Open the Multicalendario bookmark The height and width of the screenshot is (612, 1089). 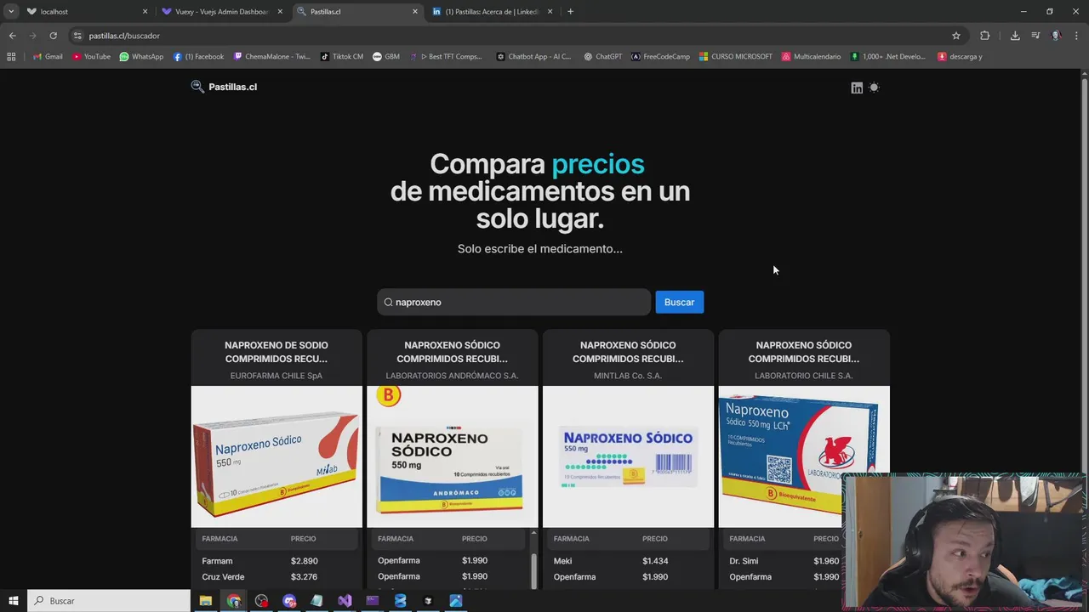tap(811, 57)
